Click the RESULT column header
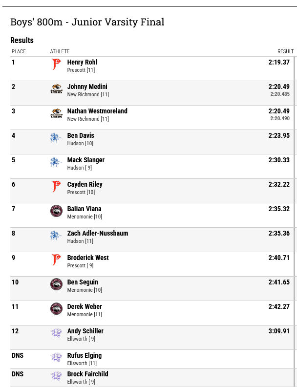This screenshot has width=297, height=391. click(x=286, y=51)
